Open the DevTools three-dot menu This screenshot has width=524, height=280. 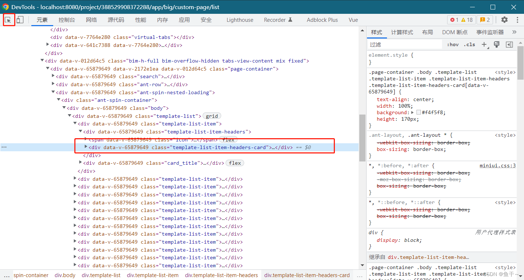517,20
